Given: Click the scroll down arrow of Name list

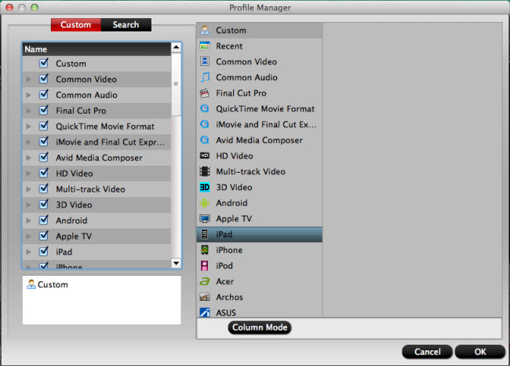Looking at the screenshot, I should (176, 263).
